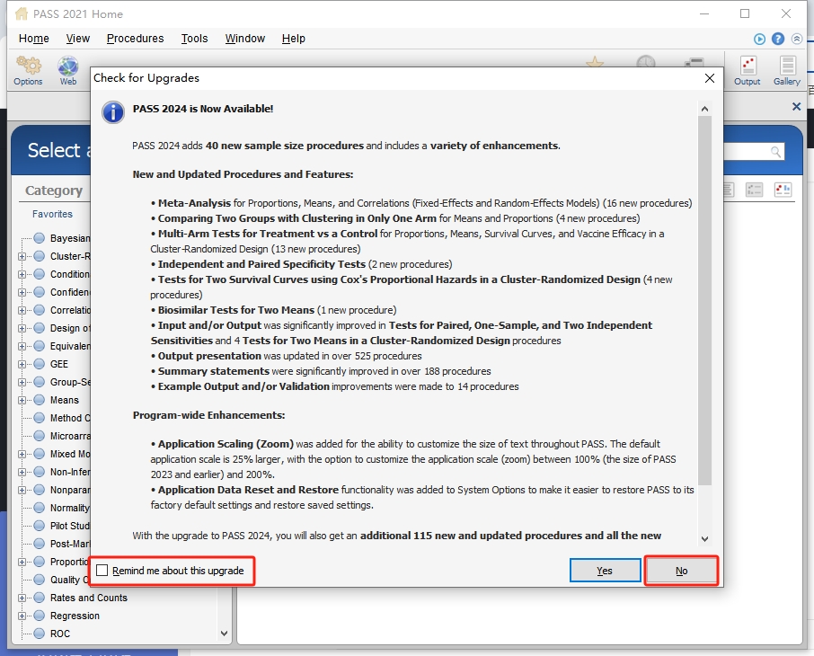
Task: Open the Window menu
Action: [245, 39]
